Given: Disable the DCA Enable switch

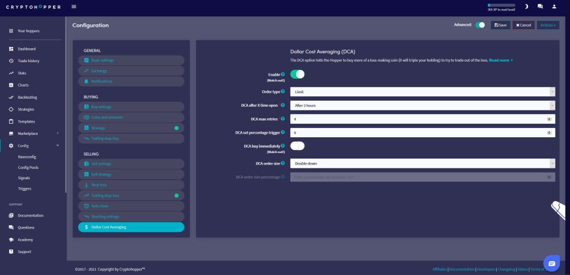Looking at the screenshot, I should point(298,74).
